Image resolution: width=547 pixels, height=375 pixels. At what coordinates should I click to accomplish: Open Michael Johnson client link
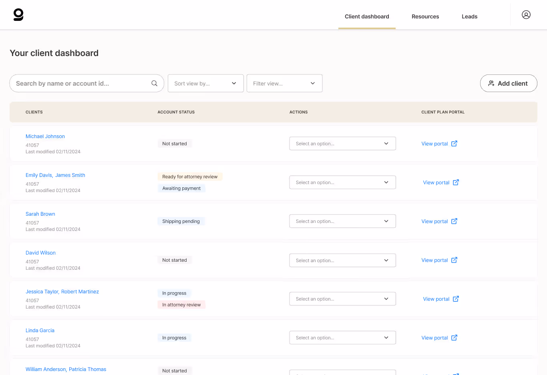[x=45, y=136]
